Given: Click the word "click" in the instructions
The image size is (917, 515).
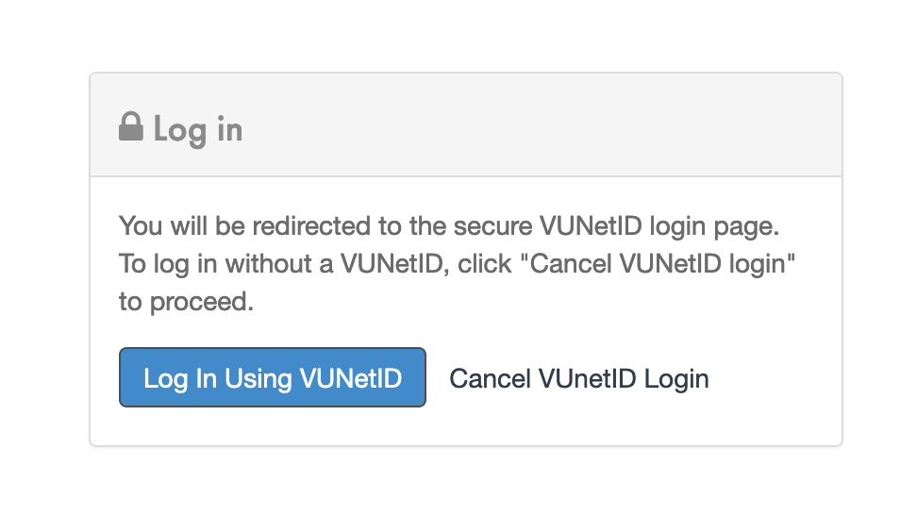Looking at the screenshot, I should [x=489, y=264].
